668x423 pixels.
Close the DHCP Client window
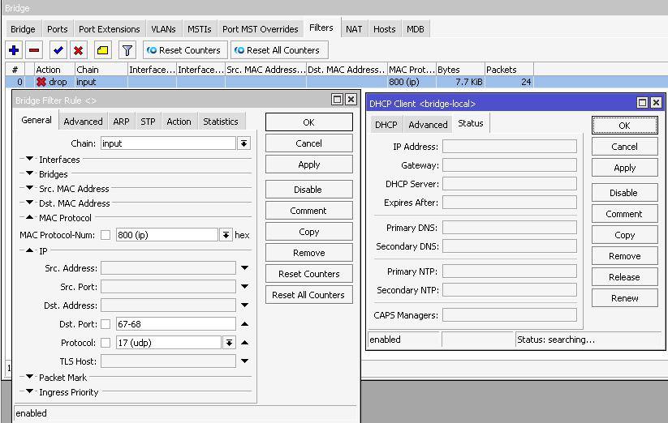point(656,102)
